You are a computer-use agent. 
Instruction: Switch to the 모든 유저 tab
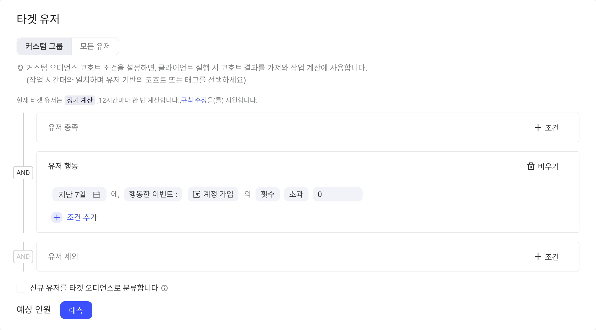(95, 46)
